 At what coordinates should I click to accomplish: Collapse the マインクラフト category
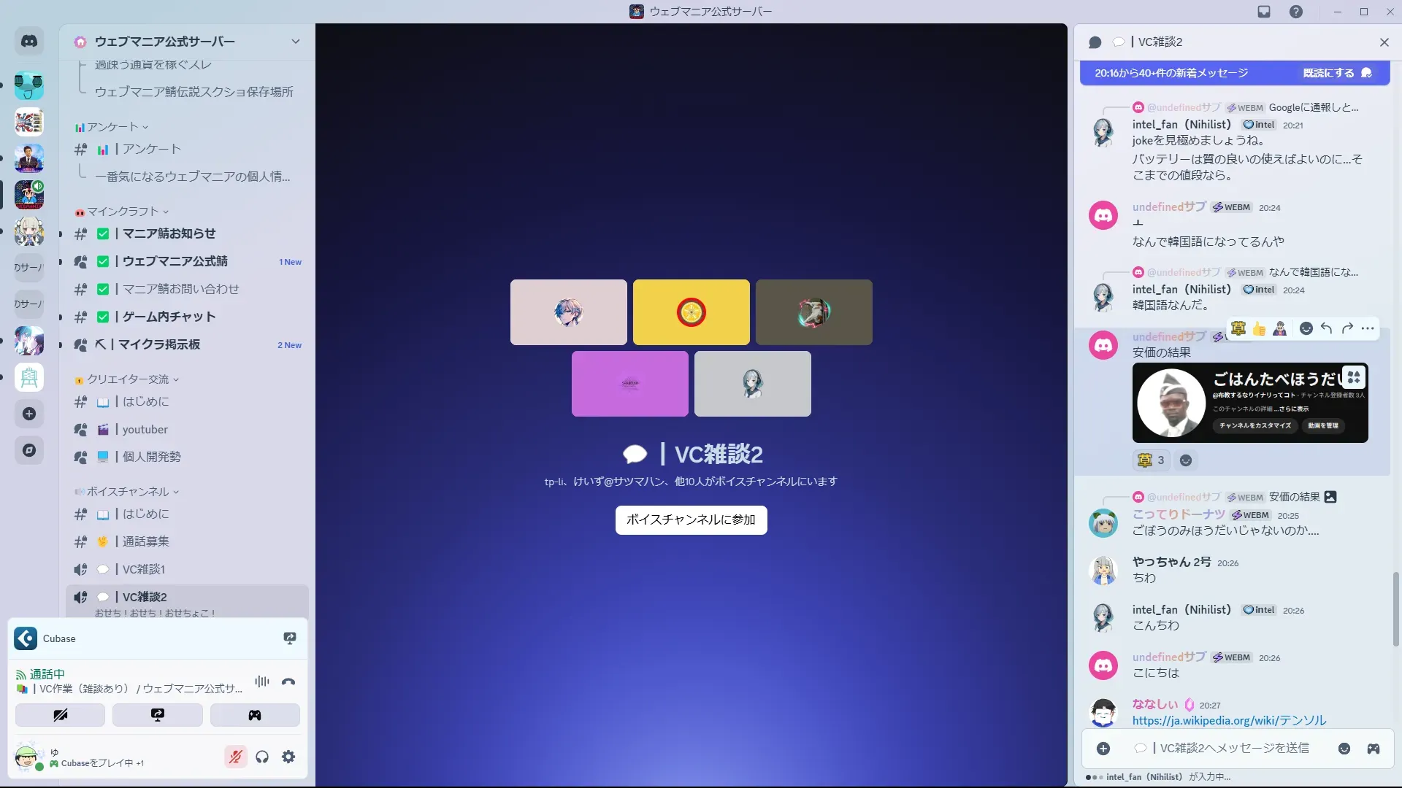pos(123,212)
